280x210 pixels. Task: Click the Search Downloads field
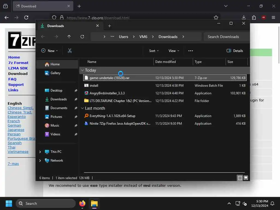click(x=226, y=37)
